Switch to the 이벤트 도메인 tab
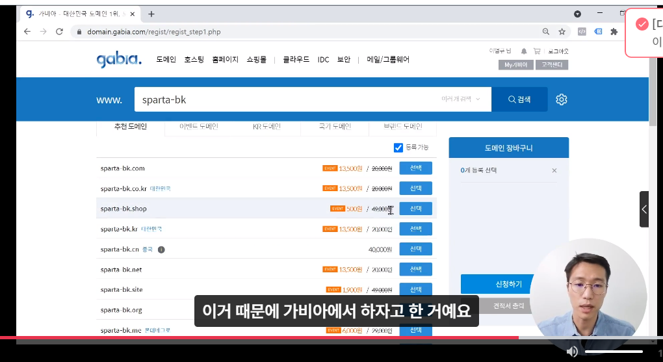The image size is (663, 362). tap(199, 127)
